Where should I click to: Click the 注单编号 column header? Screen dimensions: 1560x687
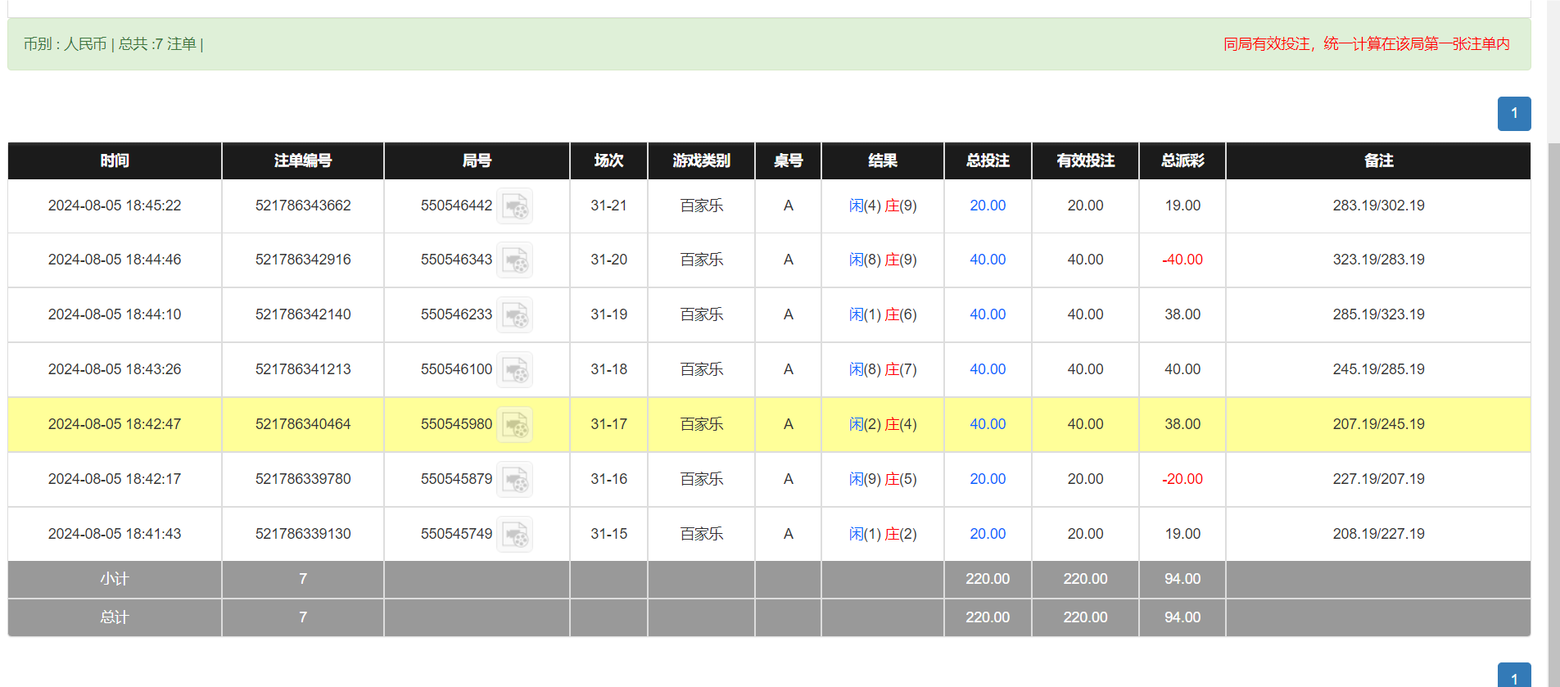(302, 160)
